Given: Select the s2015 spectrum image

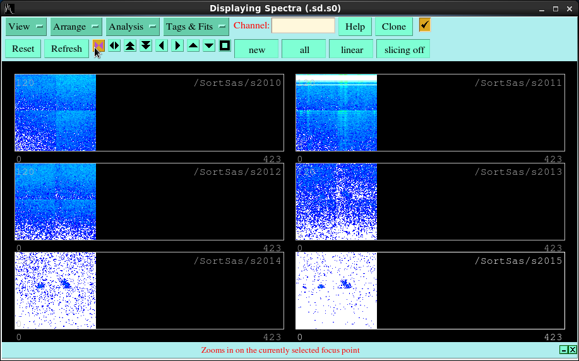Looking at the screenshot, I should coord(337,290).
